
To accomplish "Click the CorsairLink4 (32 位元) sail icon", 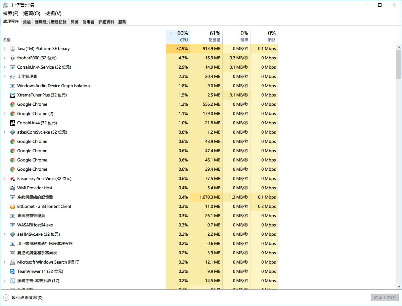I will [13, 123].
